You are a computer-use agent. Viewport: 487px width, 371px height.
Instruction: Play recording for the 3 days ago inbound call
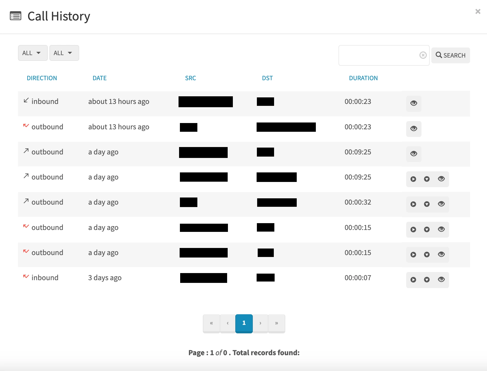pos(413,280)
